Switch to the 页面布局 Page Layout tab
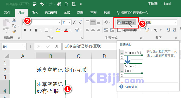181x98 pixels. pyautogui.click(x=51, y=12)
